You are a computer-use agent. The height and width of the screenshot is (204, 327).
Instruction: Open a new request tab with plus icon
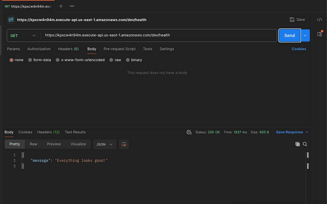tap(61, 6)
